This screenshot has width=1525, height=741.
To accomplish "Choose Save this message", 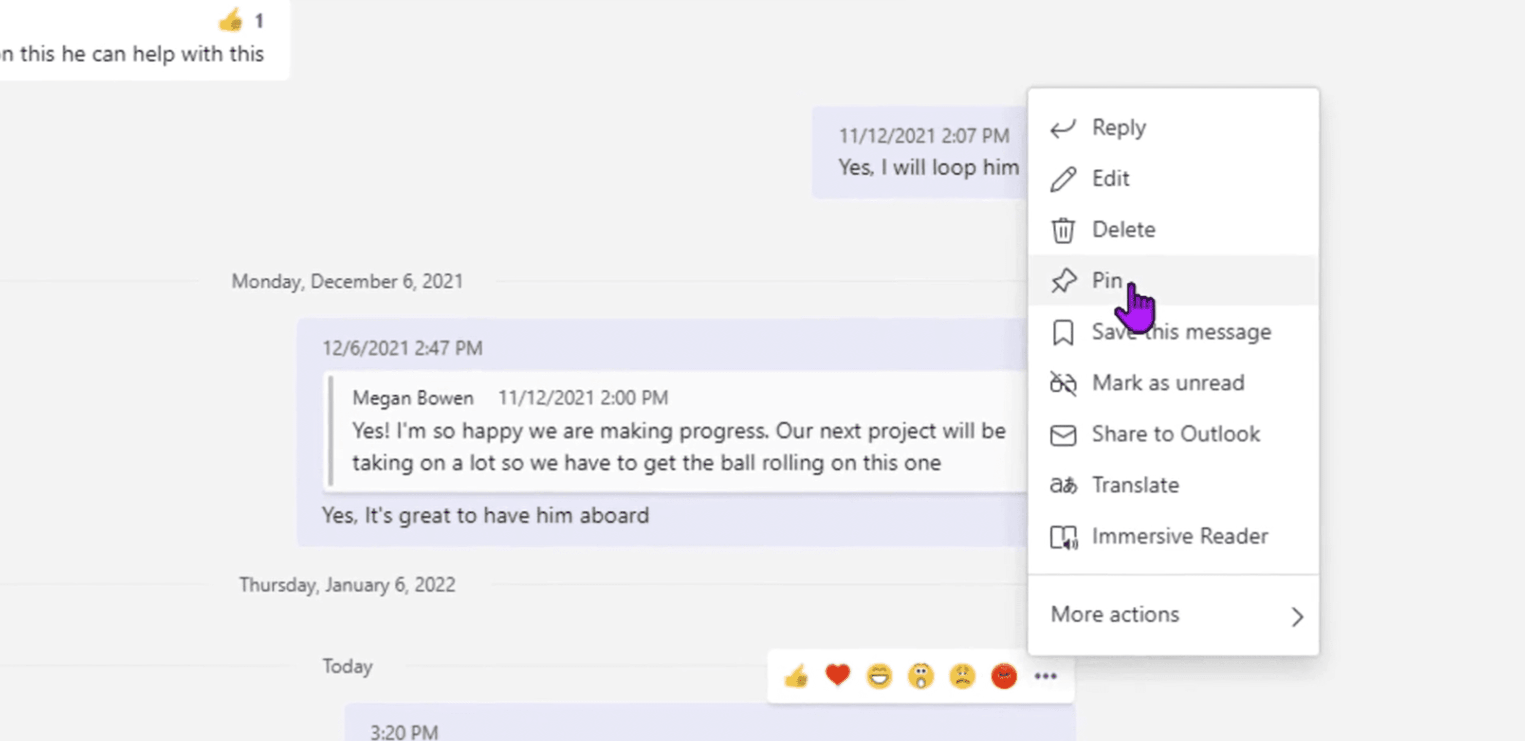I will point(1173,332).
